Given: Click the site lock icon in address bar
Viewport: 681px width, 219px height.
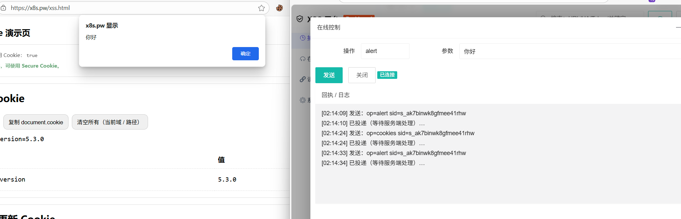Looking at the screenshot, I should pos(3,8).
